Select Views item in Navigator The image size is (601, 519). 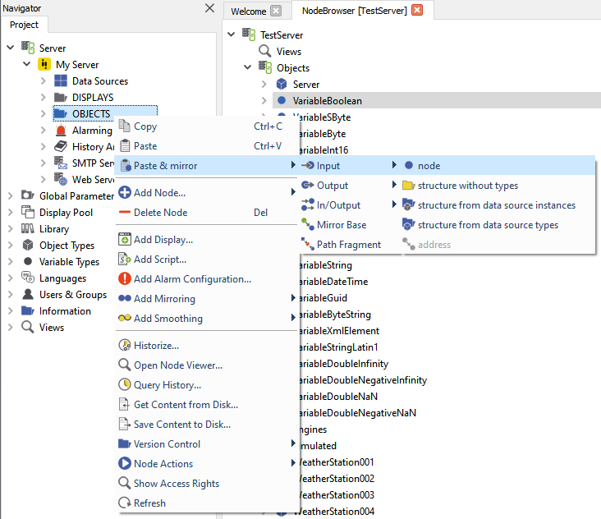pos(52,327)
